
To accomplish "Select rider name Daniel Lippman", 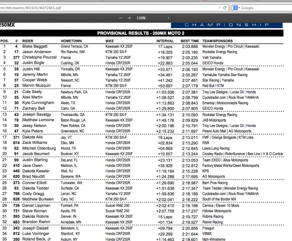I will 36,205.
